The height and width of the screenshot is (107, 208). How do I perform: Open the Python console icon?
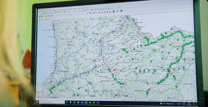[117, 11]
